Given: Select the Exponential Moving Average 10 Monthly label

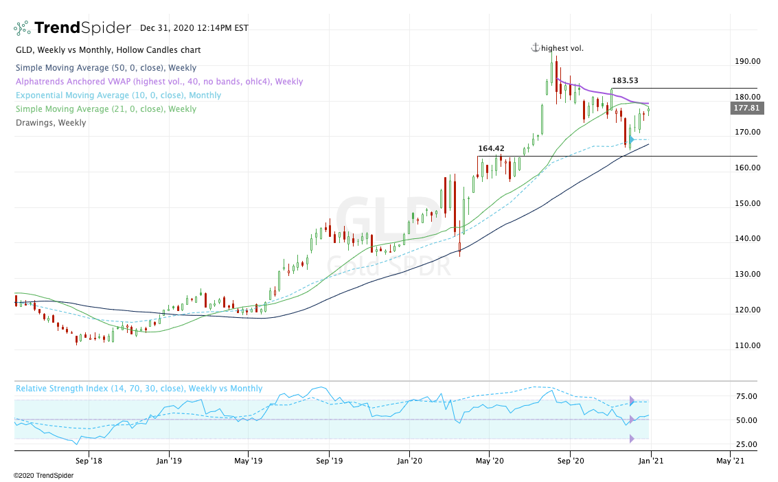Looking at the screenshot, I should [x=118, y=95].
